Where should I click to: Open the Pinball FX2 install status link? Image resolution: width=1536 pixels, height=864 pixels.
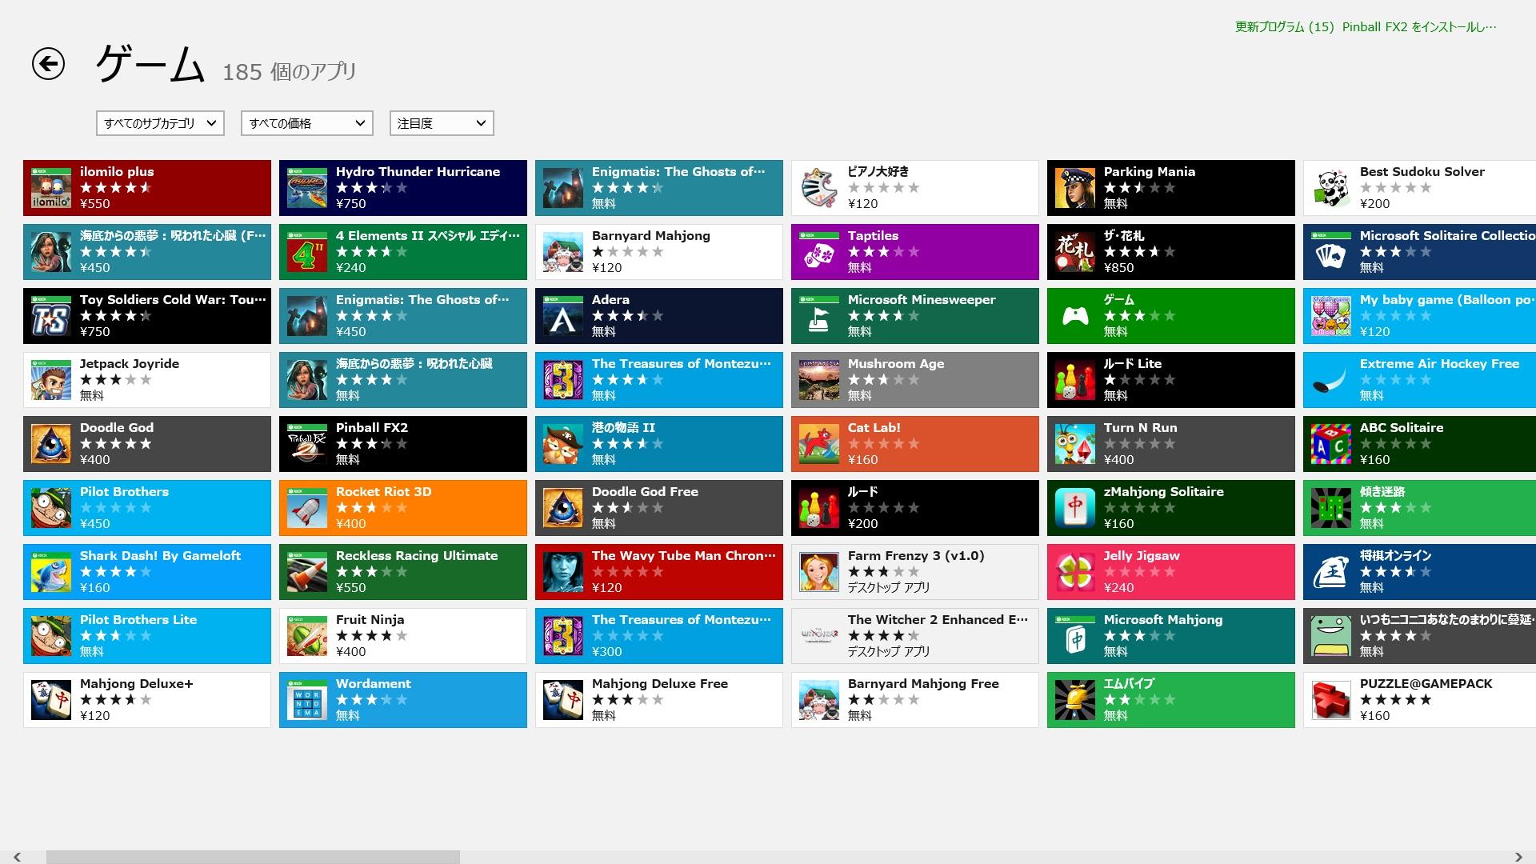coord(1419,27)
